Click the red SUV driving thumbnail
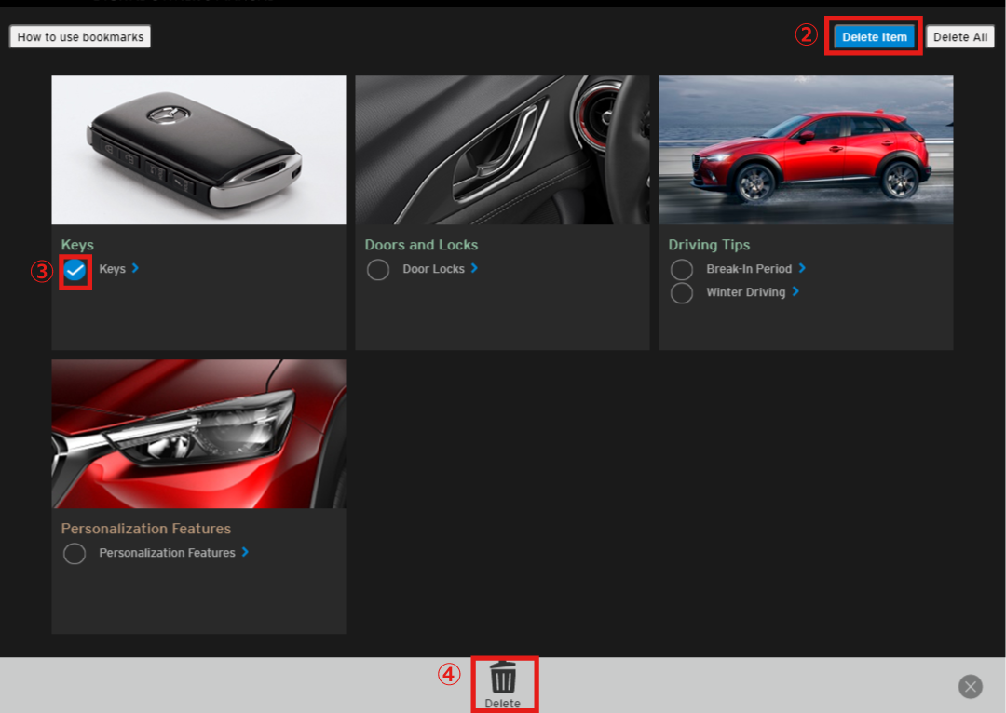The image size is (1006, 713). point(806,150)
